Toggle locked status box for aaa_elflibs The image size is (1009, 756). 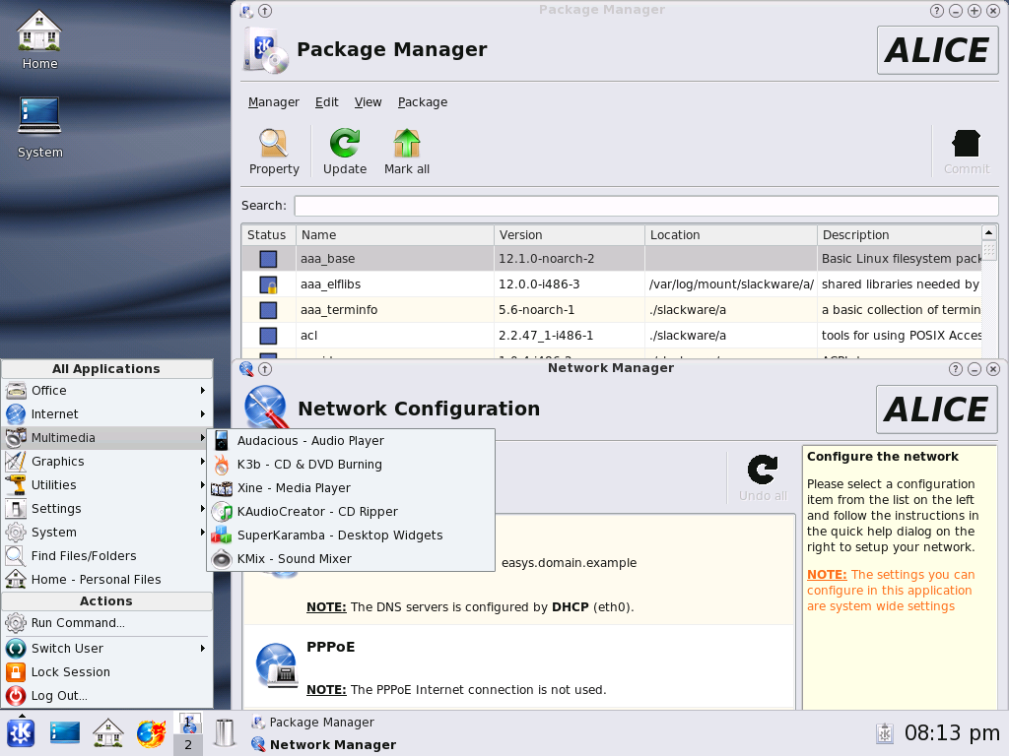[268, 284]
